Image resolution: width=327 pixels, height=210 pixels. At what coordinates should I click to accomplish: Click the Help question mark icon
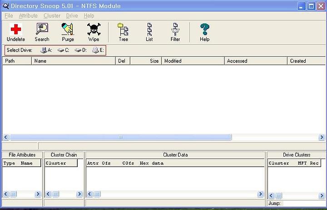click(204, 29)
